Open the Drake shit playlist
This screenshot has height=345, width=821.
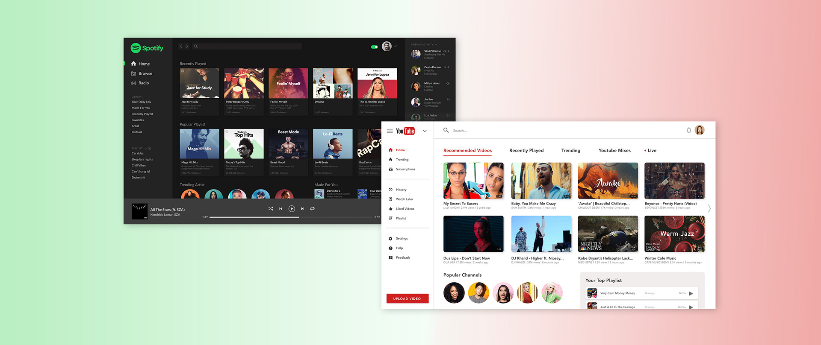pos(138,177)
